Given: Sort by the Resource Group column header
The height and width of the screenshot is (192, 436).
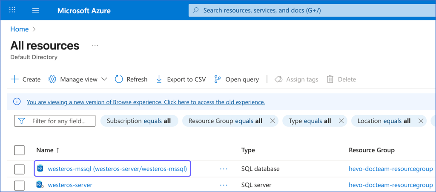Looking at the screenshot, I should click(x=371, y=150).
